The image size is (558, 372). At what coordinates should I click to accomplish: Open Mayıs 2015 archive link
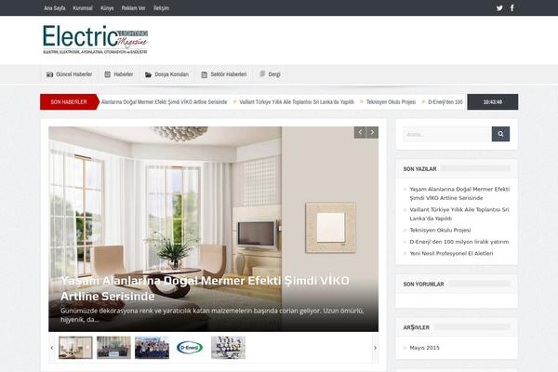(425, 348)
